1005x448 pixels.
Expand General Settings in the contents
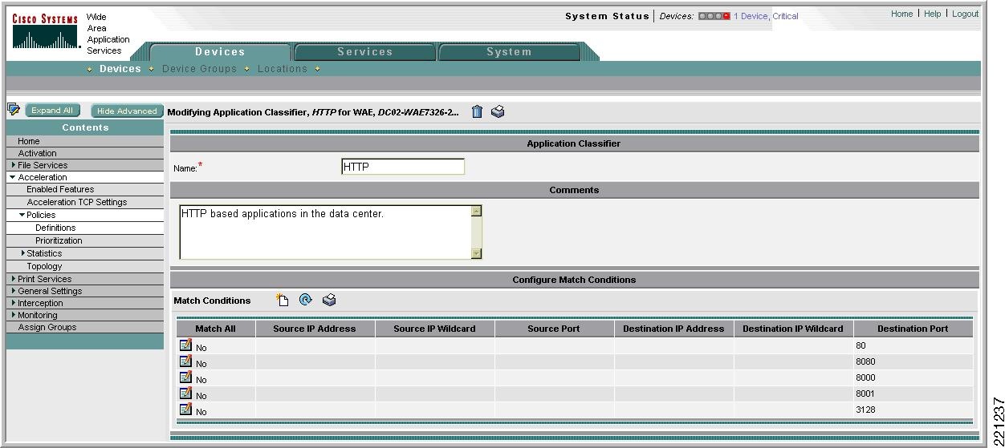[x=14, y=291]
